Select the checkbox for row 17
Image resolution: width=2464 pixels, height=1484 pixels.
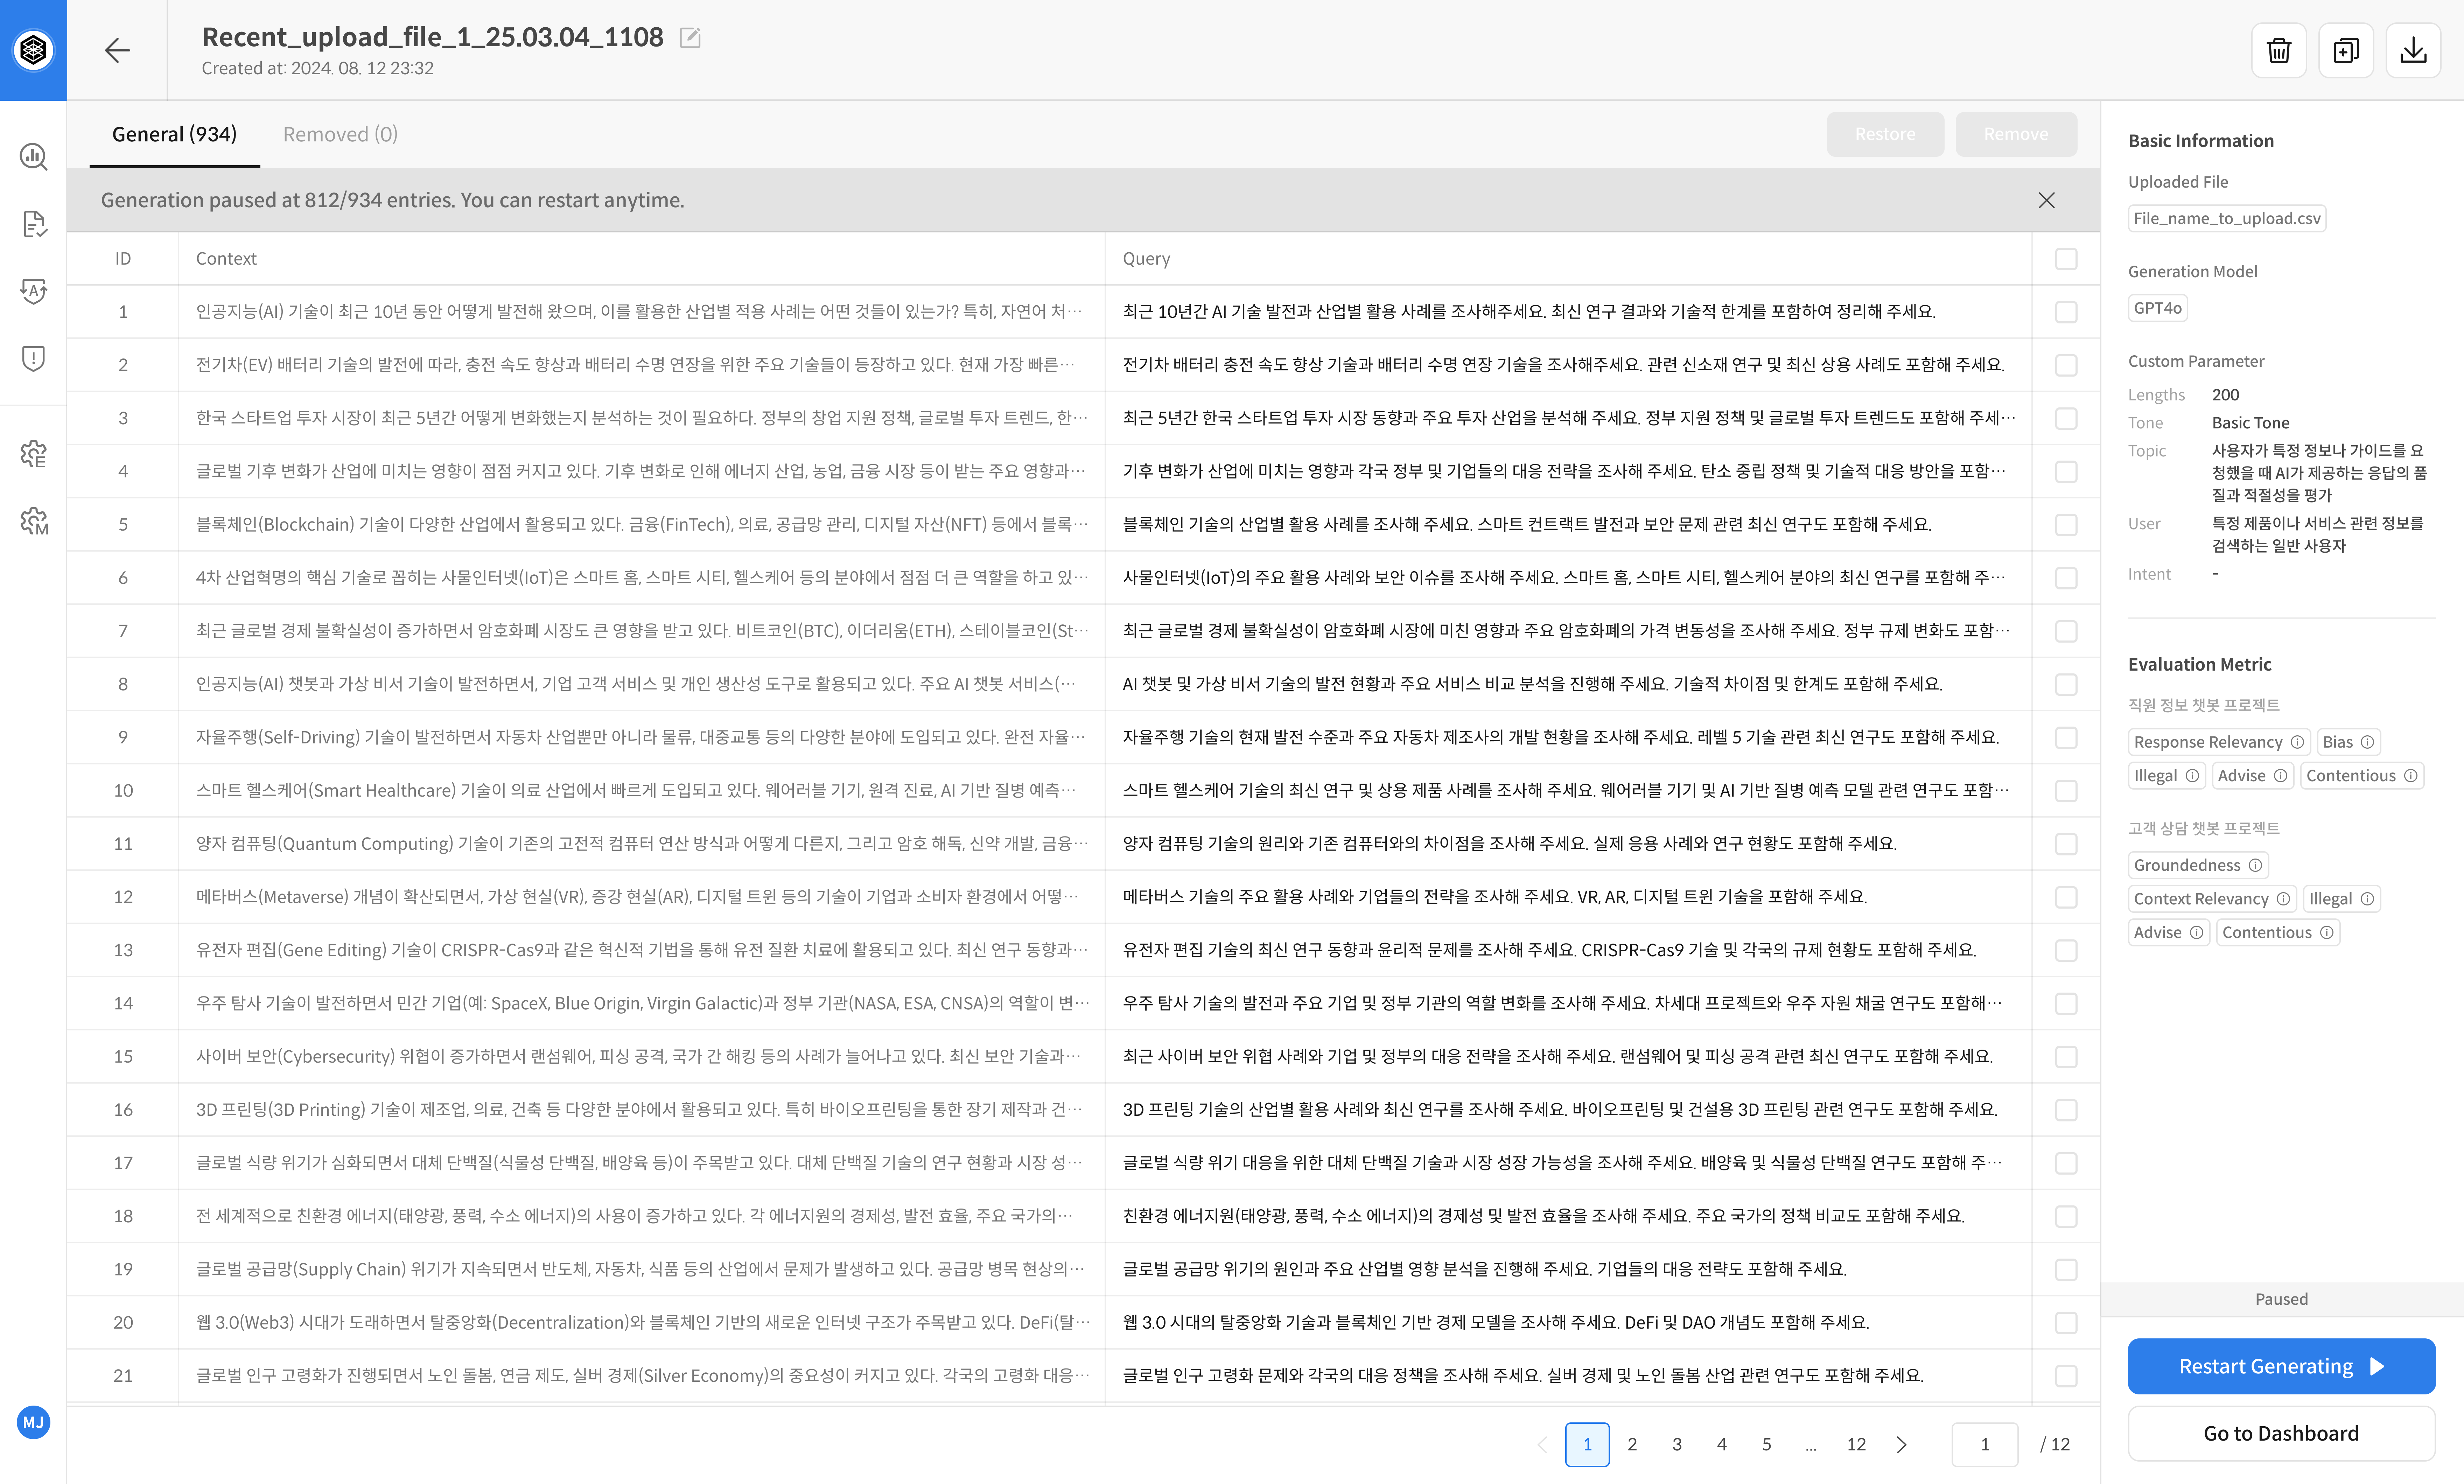click(2066, 1163)
